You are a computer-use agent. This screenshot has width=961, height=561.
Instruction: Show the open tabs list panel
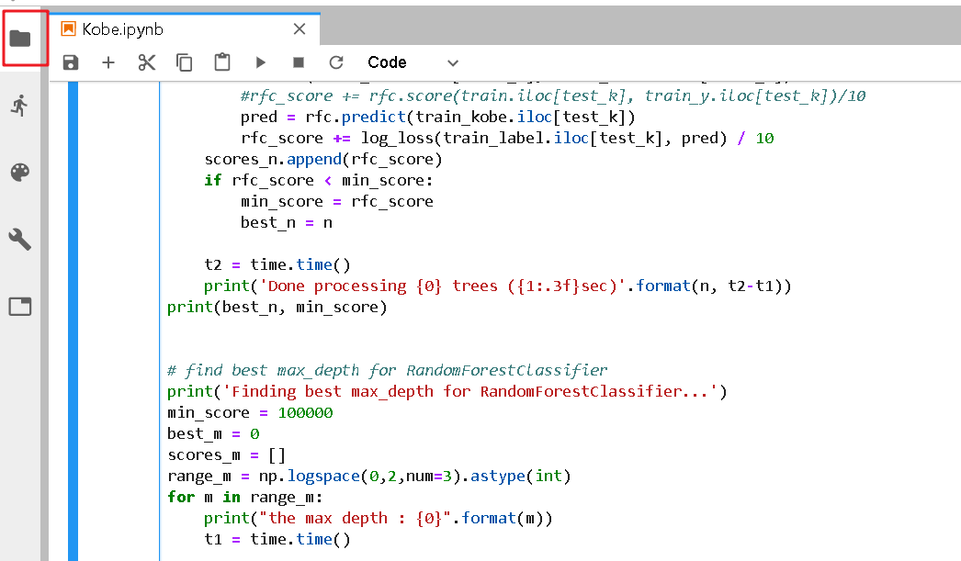20,306
